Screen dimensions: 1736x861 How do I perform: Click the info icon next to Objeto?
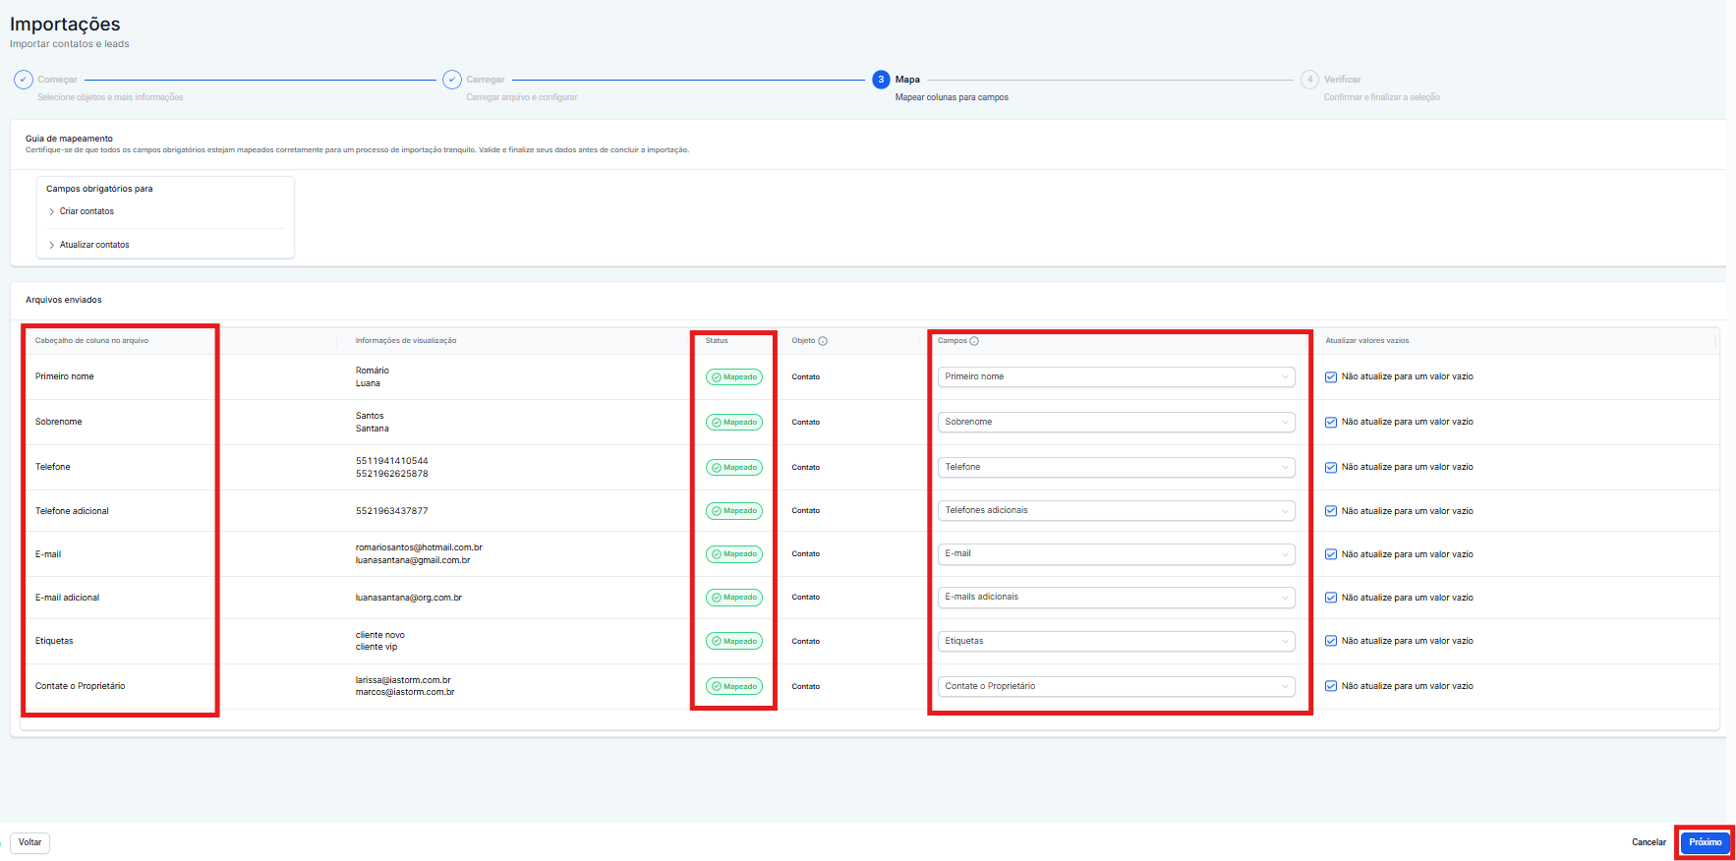pyautogui.click(x=823, y=341)
